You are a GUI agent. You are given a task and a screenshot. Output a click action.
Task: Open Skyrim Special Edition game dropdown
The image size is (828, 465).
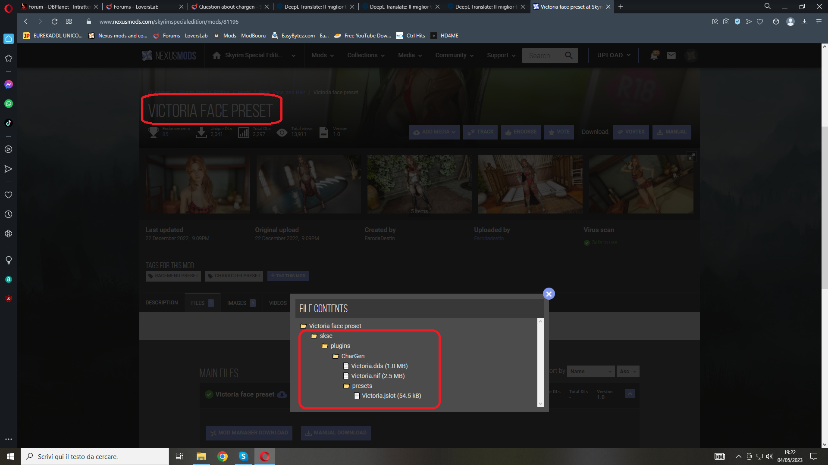coord(254,55)
